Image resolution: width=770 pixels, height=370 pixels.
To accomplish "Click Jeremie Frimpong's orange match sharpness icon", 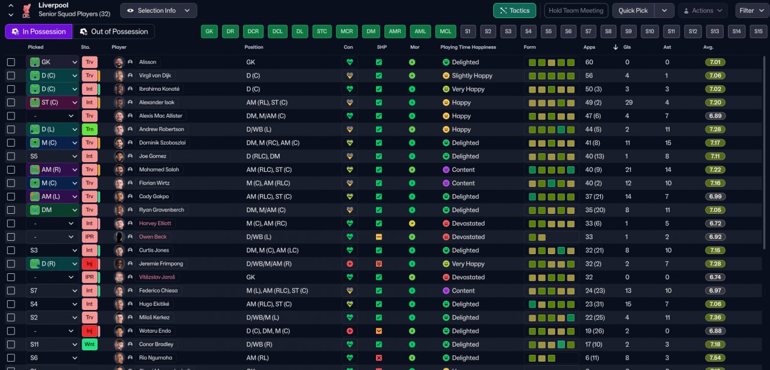I will click(x=379, y=264).
